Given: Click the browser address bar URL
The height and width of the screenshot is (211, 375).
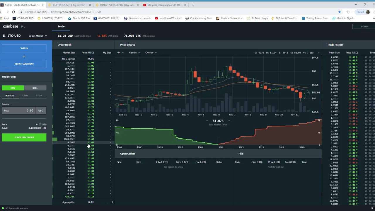Looking at the screenshot, I should click(x=76, y=12).
